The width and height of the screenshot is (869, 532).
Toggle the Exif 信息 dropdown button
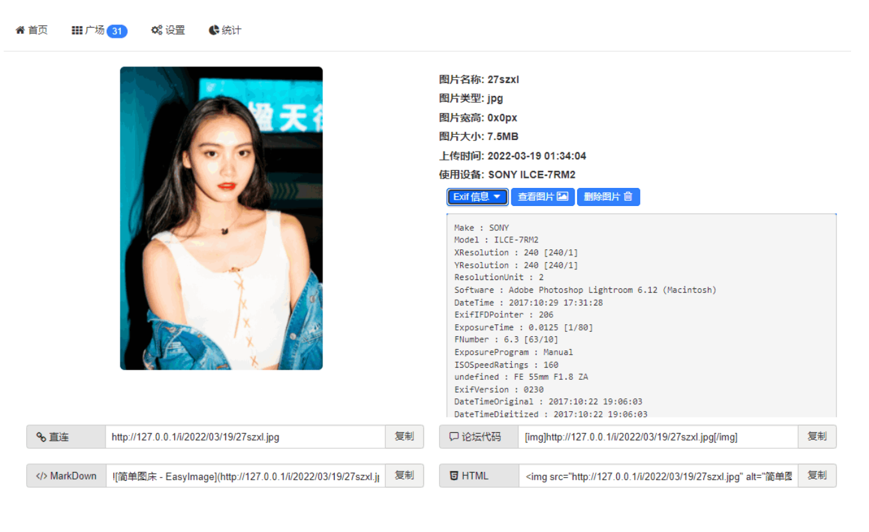[477, 197]
